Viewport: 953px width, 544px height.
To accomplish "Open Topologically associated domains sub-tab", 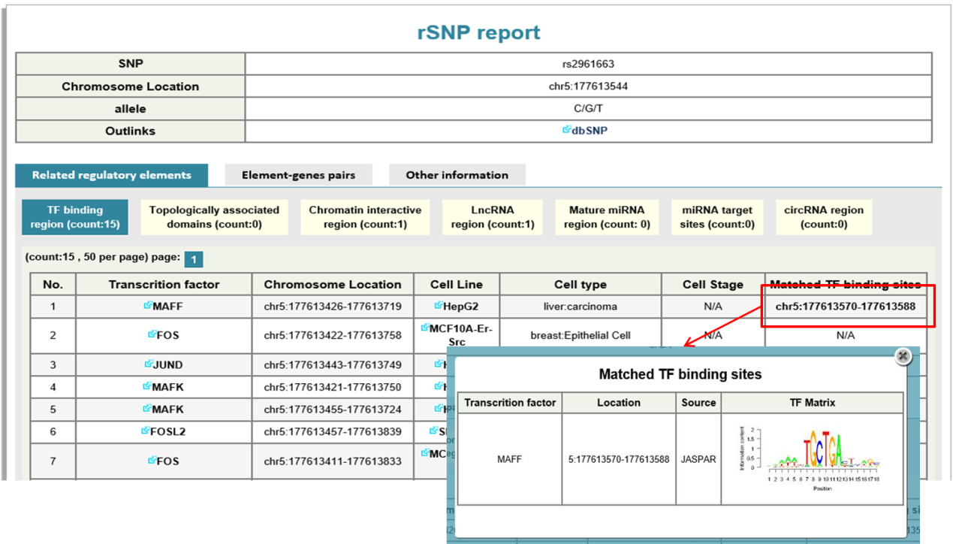I will click(214, 217).
